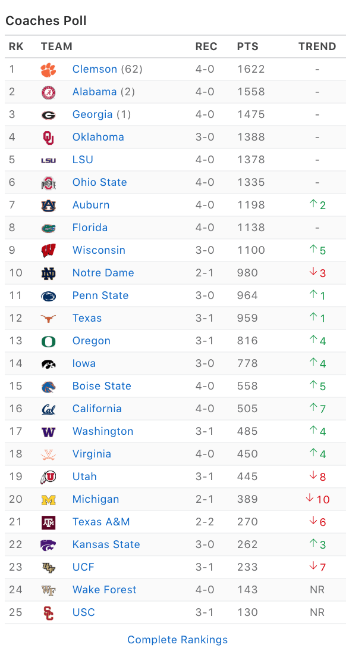
Task: Click the Florida Gators logo
Action: [48, 228]
